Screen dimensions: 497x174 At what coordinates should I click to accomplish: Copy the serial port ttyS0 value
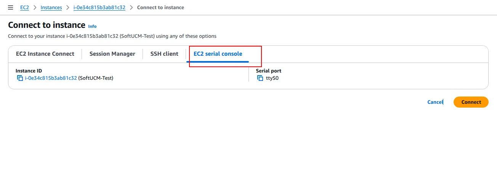260,78
